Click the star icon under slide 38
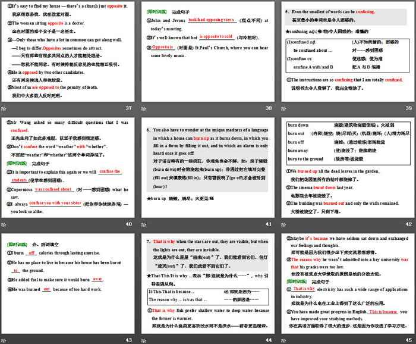416x344 pixels. pos(144,109)
